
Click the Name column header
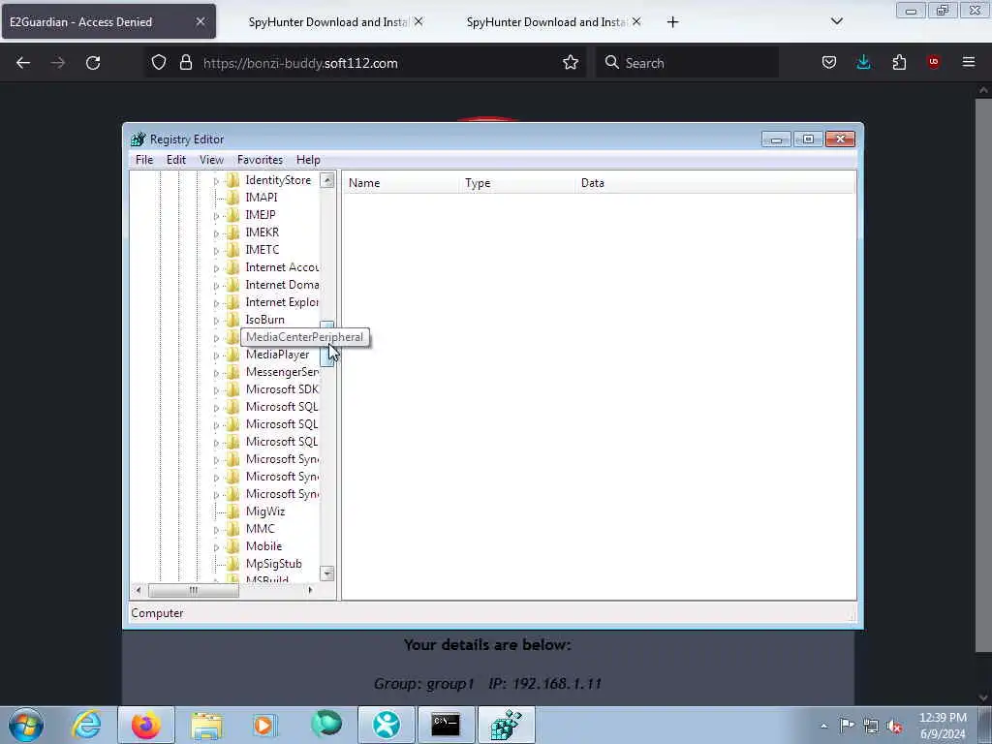point(400,183)
